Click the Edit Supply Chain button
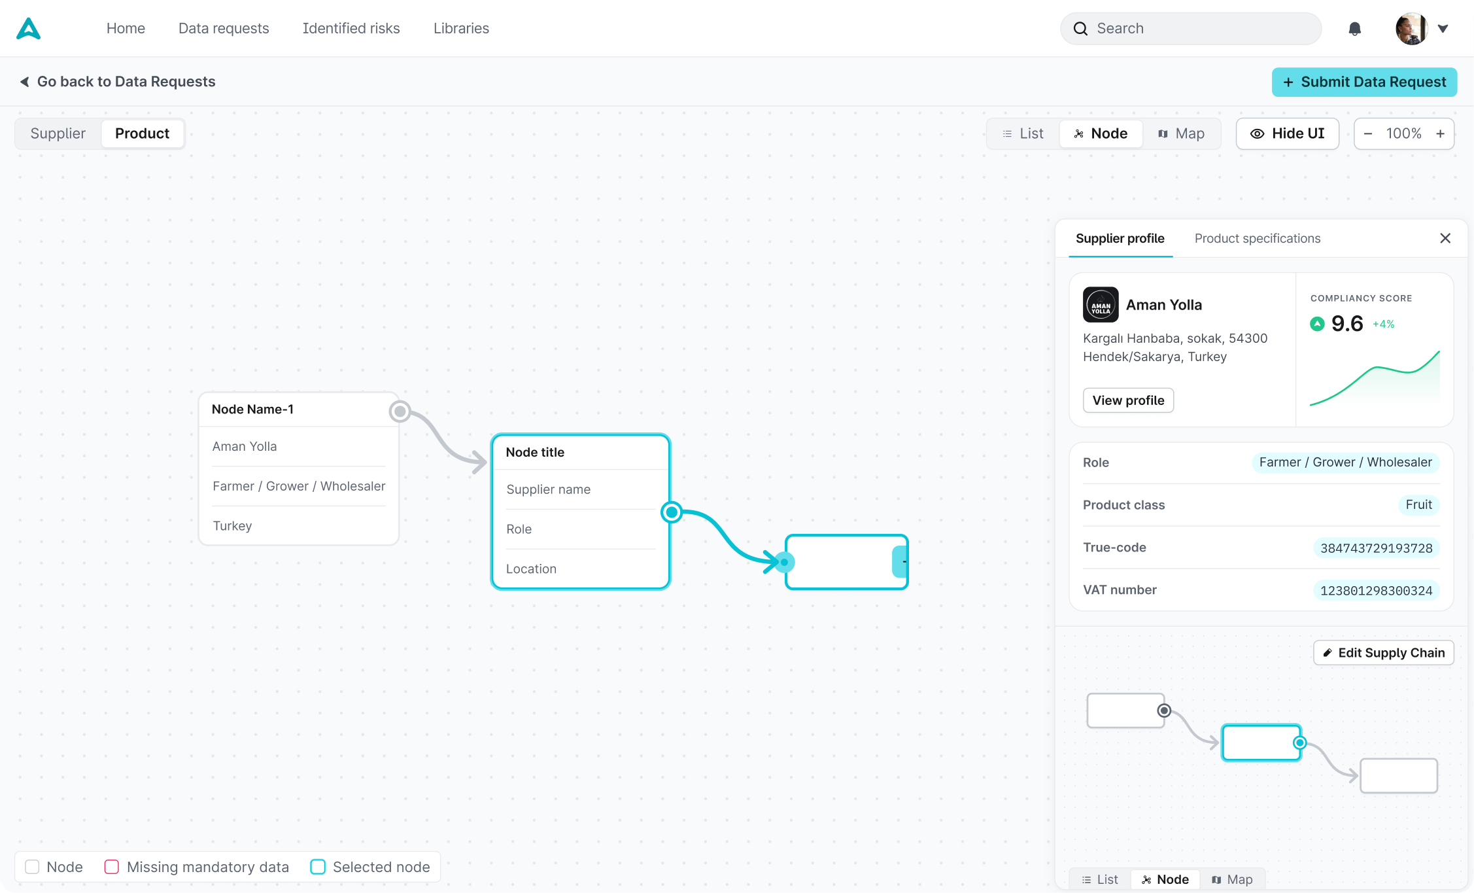This screenshot has height=893, width=1474. (1383, 653)
